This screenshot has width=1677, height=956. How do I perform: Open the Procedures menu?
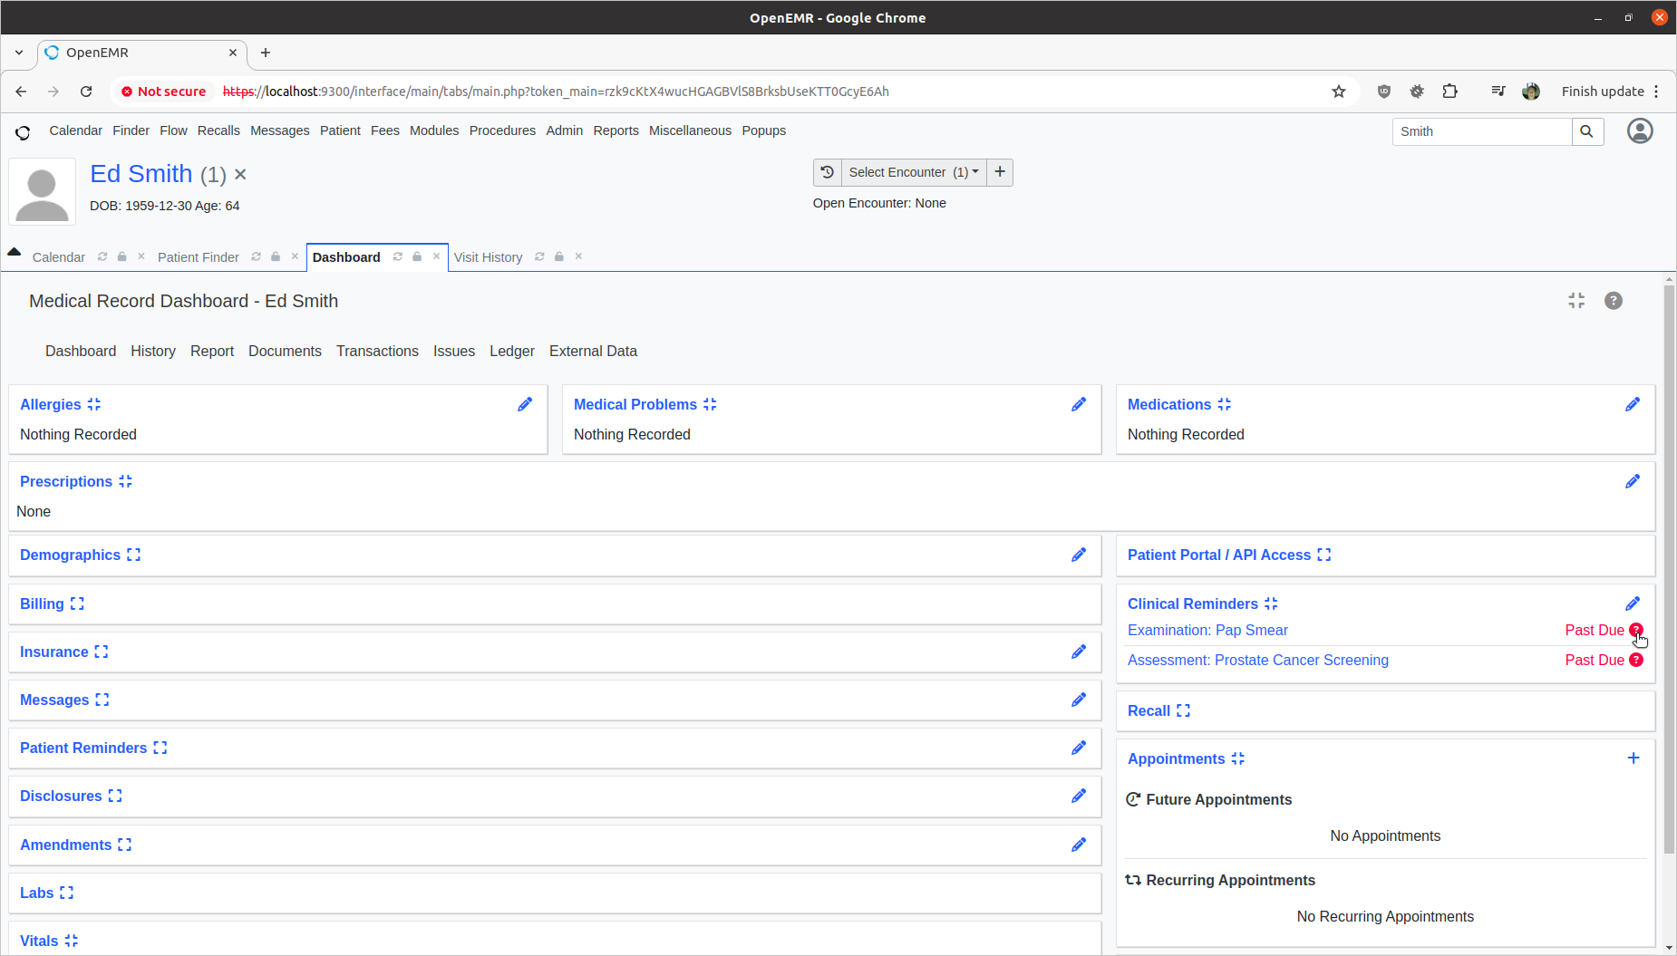[502, 130]
